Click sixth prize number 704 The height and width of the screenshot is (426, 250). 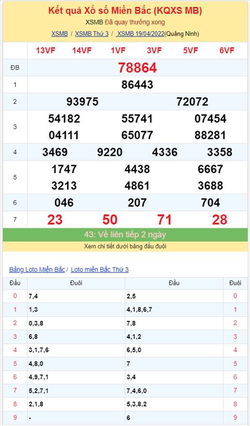[x=210, y=203]
